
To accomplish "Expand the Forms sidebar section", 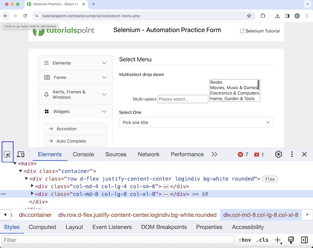I will click(x=75, y=77).
